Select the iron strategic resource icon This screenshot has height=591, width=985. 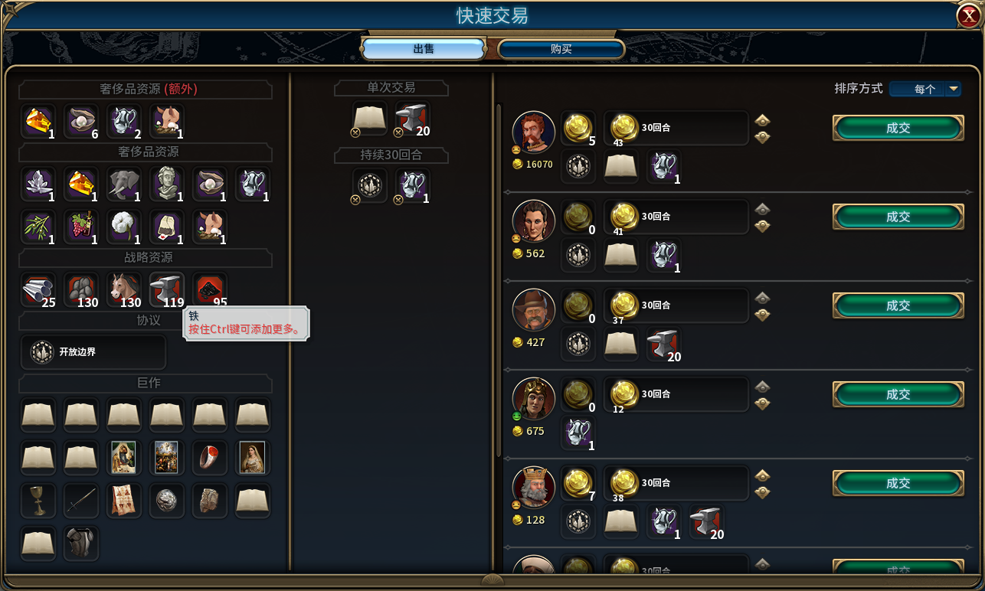pyautogui.click(x=167, y=290)
